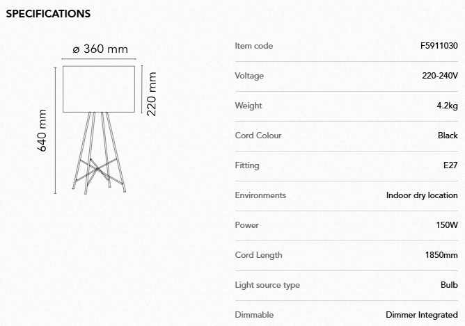Click the Indoor dry location value
Viewport: 465px width, 326px height.
tap(422, 195)
